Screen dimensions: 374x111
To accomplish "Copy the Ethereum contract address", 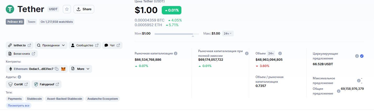I will tap(57, 69).
